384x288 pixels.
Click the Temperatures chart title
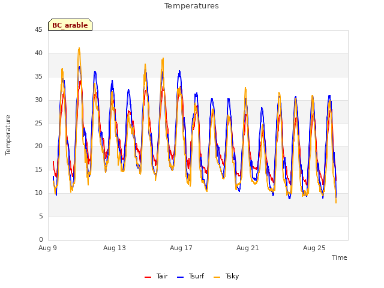pos(191,6)
